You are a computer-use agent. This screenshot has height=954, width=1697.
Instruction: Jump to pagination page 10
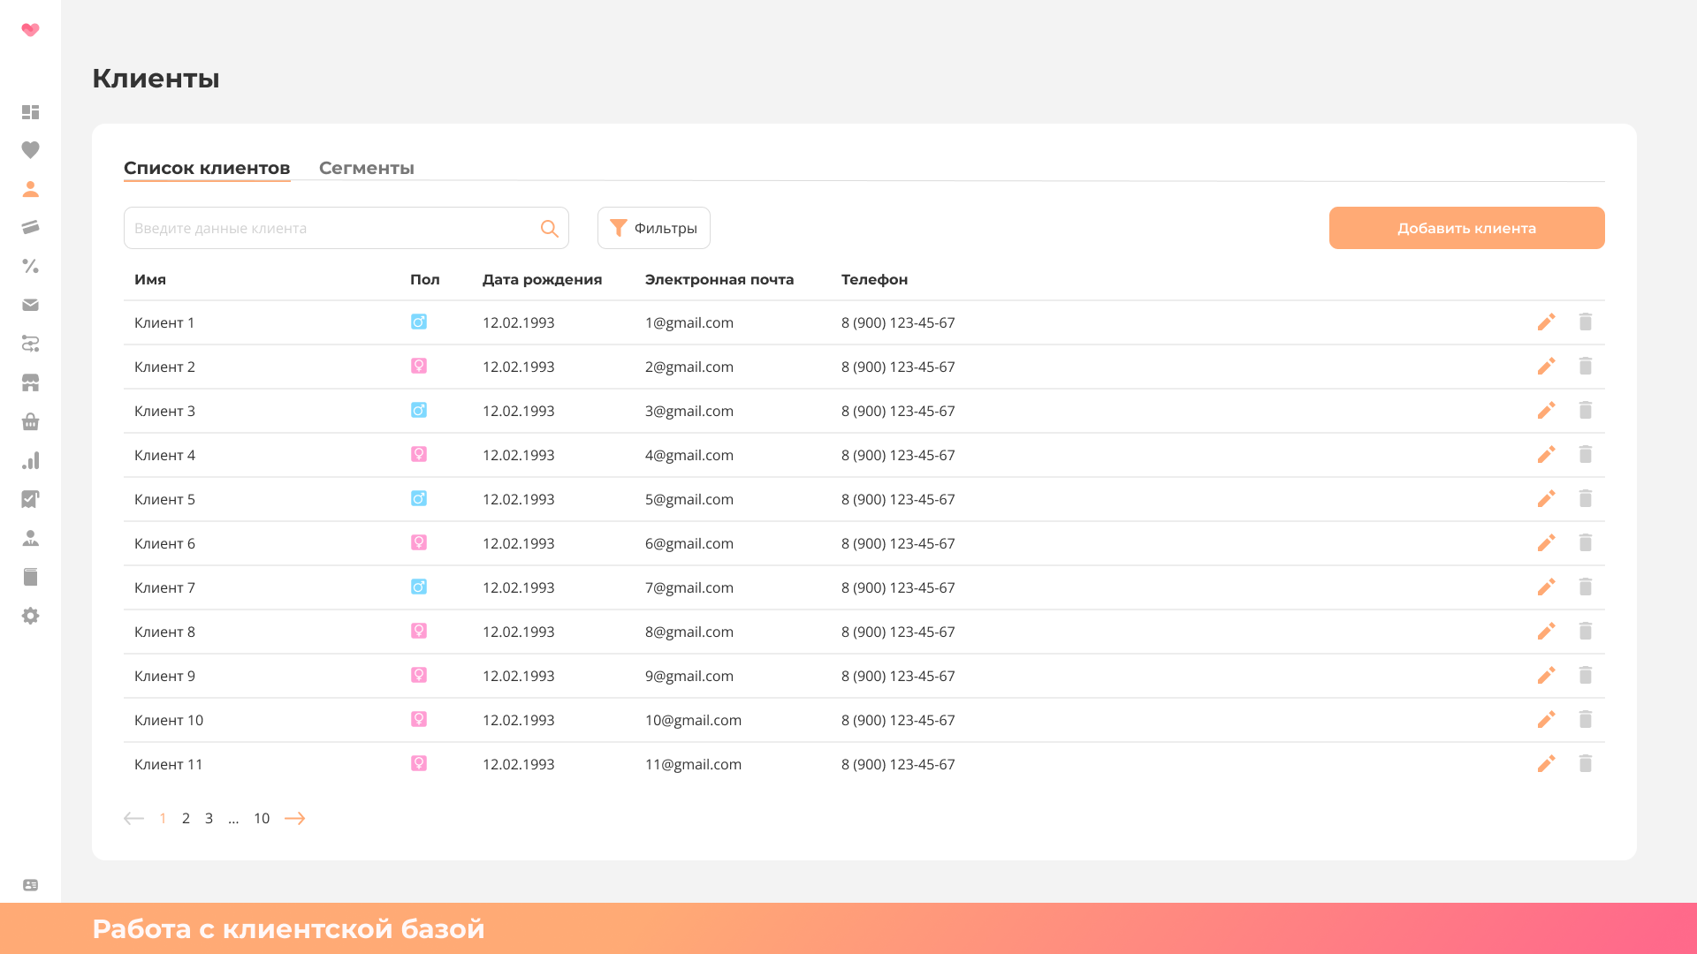point(262,818)
